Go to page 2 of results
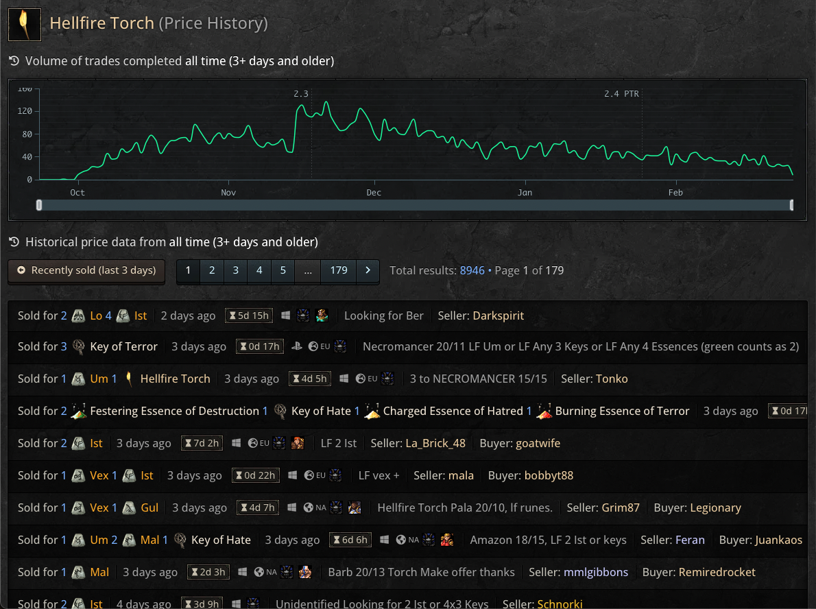This screenshot has height=609, width=816. [212, 271]
